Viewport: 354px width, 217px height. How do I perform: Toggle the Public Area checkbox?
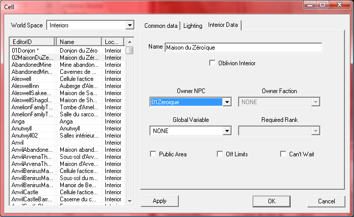pyautogui.click(x=153, y=154)
